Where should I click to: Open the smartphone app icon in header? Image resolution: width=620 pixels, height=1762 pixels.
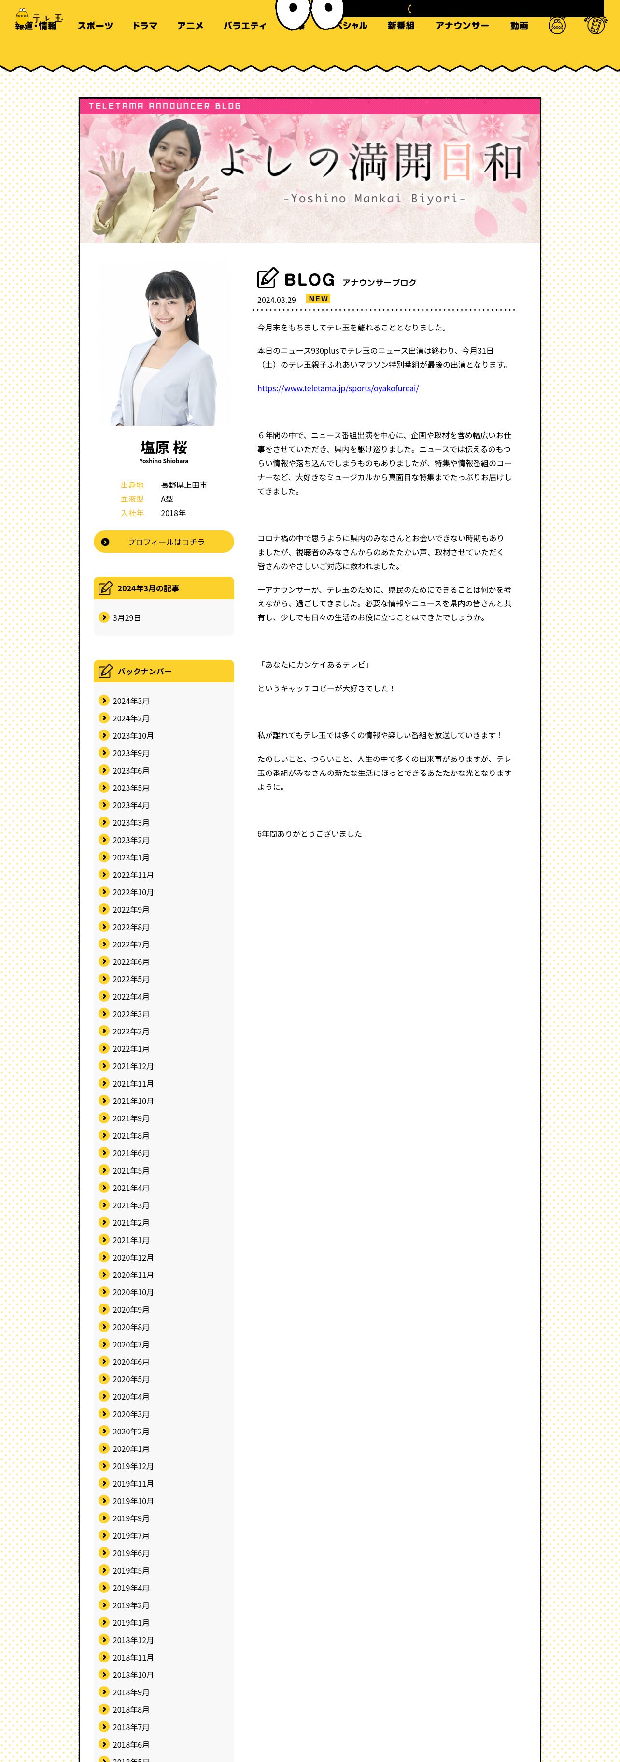[x=595, y=25]
